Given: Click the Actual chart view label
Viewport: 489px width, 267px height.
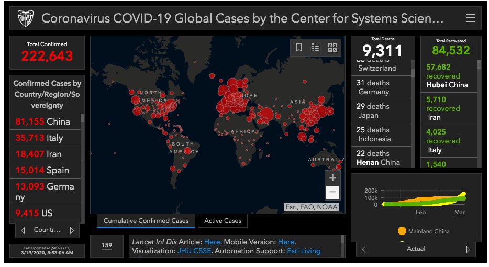Looking at the screenshot, I should coord(416,249).
